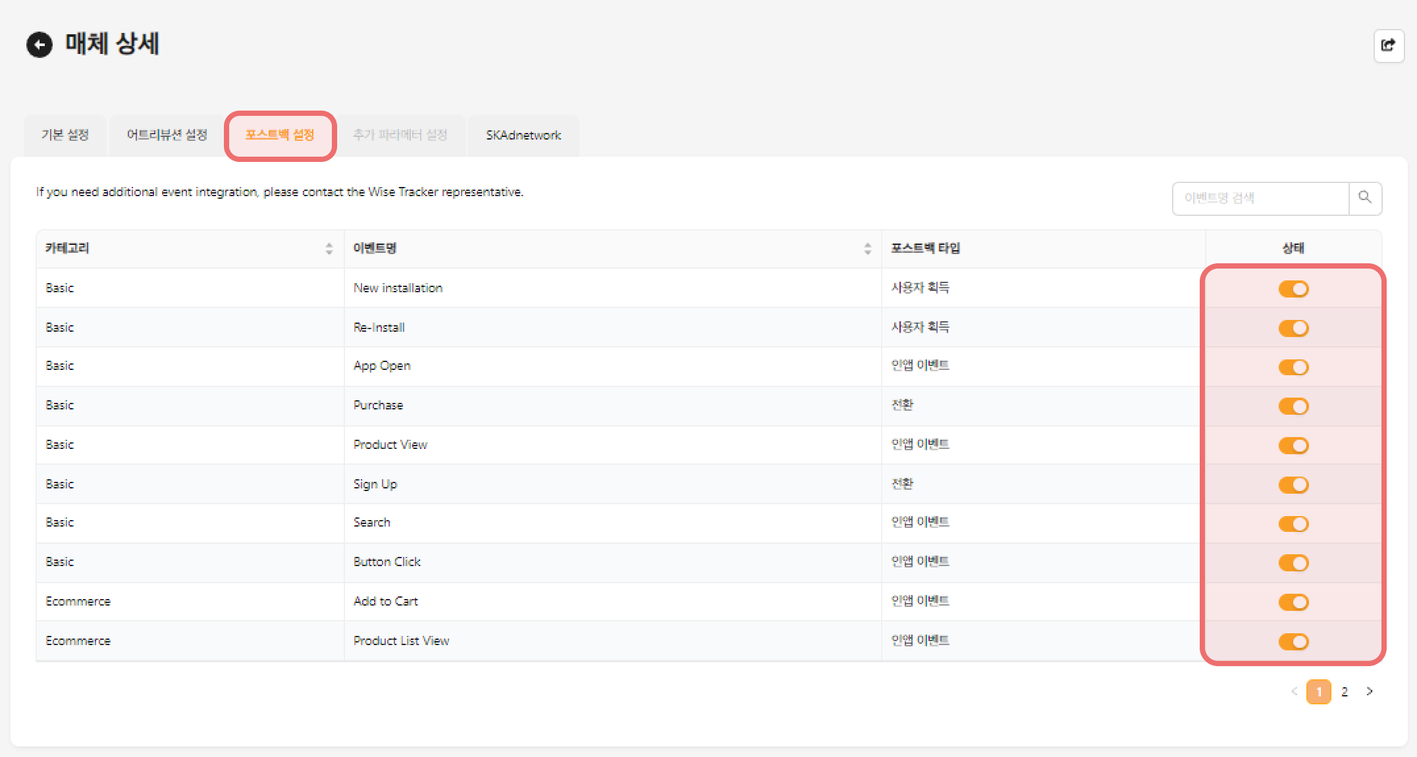Toggle the Product List View status switch
The height and width of the screenshot is (757, 1417).
coord(1293,641)
